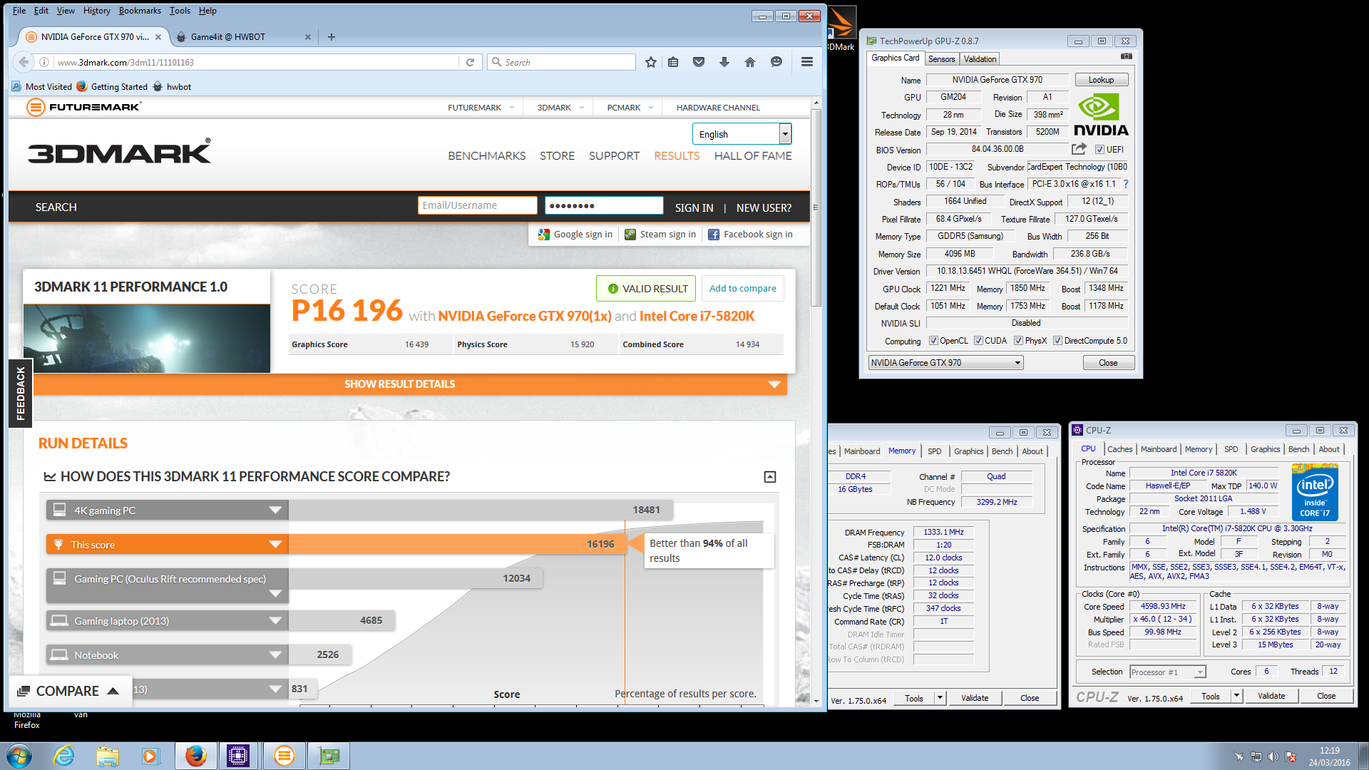Toggle the CUDA checkbox

(979, 341)
